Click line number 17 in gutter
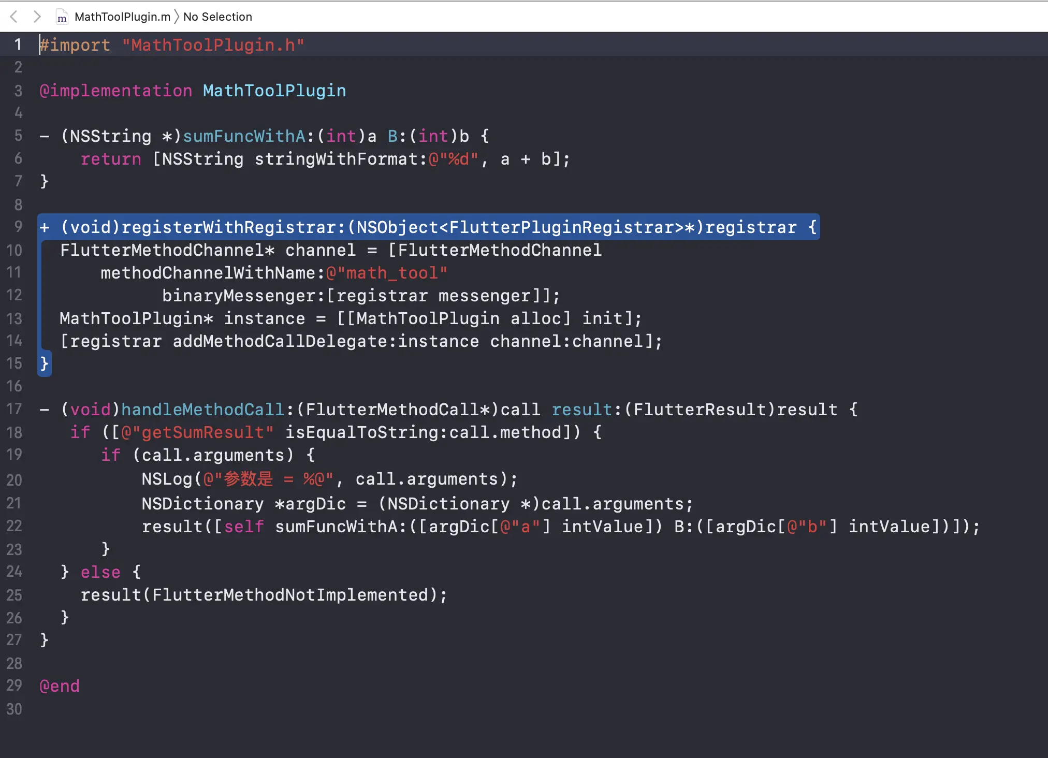The width and height of the screenshot is (1048, 758). (x=14, y=409)
